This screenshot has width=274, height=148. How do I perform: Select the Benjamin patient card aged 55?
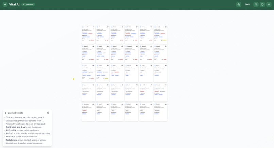point(88,112)
